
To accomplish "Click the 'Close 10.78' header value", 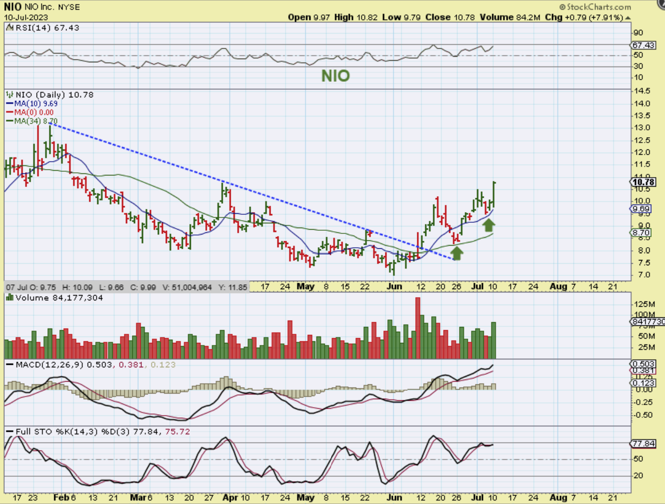I will pyautogui.click(x=452, y=17).
